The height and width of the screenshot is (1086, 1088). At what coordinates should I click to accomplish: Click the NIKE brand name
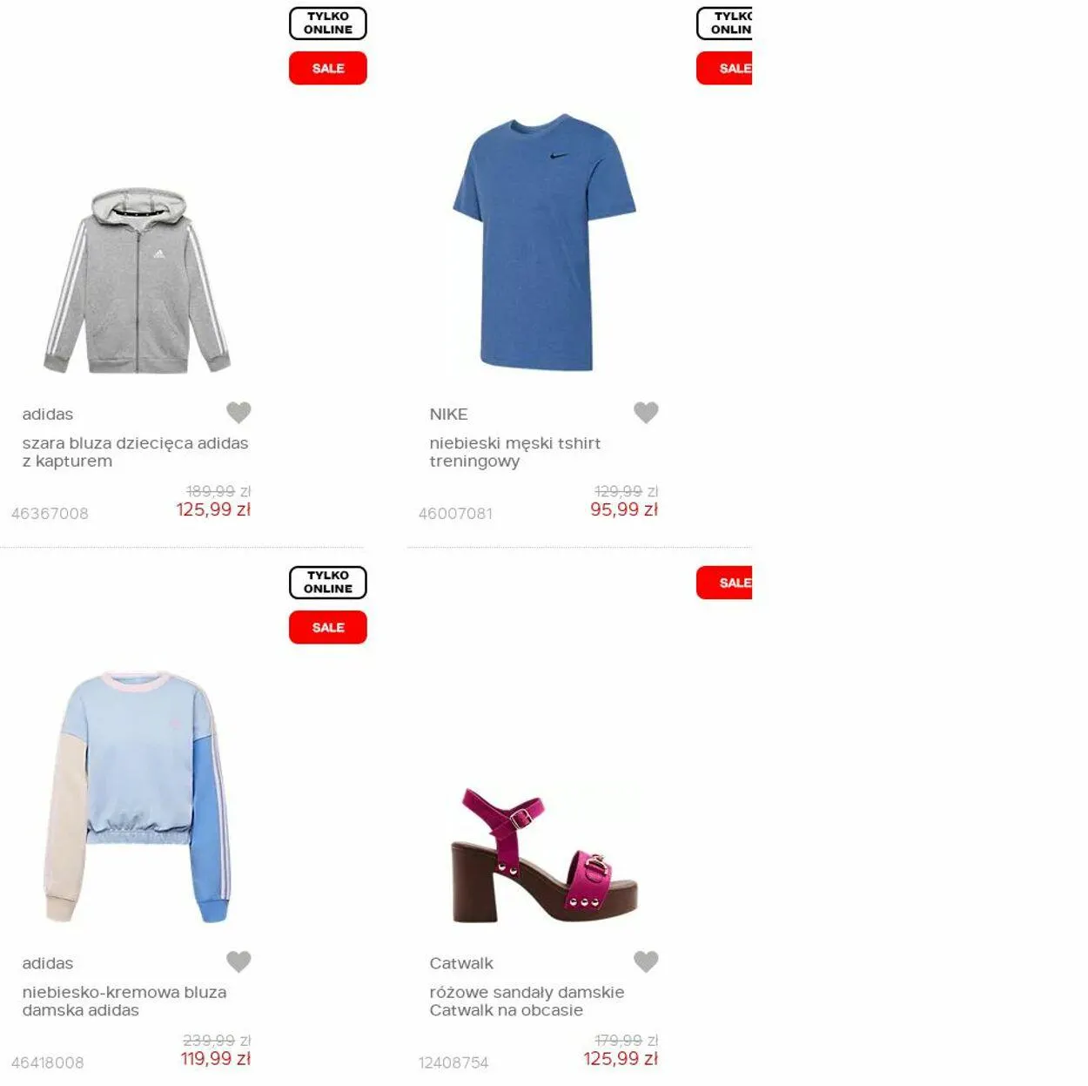(x=448, y=415)
